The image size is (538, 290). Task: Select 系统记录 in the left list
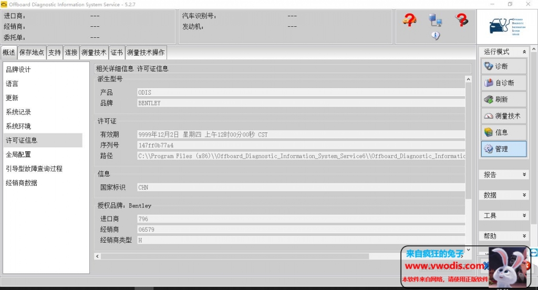click(43, 112)
